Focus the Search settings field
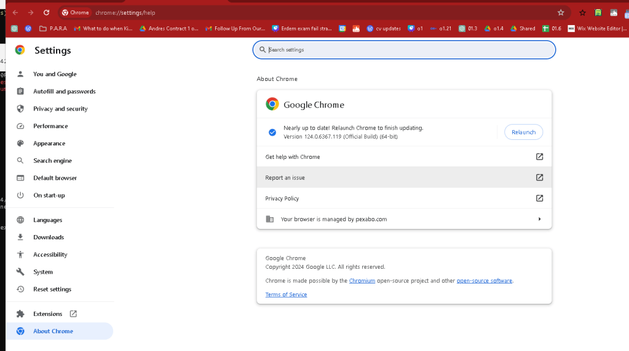This screenshot has width=629, height=351. (404, 50)
